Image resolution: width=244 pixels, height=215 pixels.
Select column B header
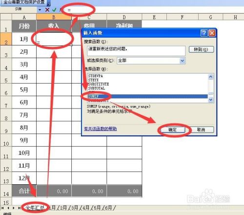54,17
